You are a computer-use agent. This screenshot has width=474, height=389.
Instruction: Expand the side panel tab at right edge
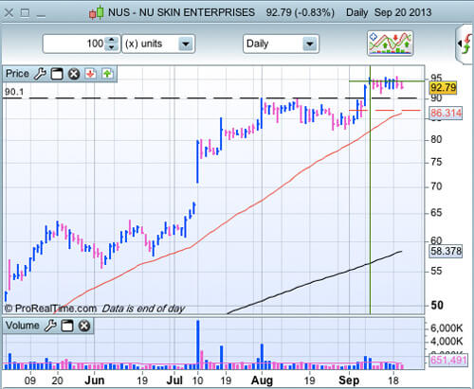point(465,44)
